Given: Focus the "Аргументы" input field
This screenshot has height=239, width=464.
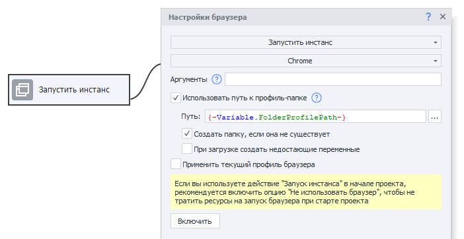Looking at the screenshot, I should [x=333, y=79].
